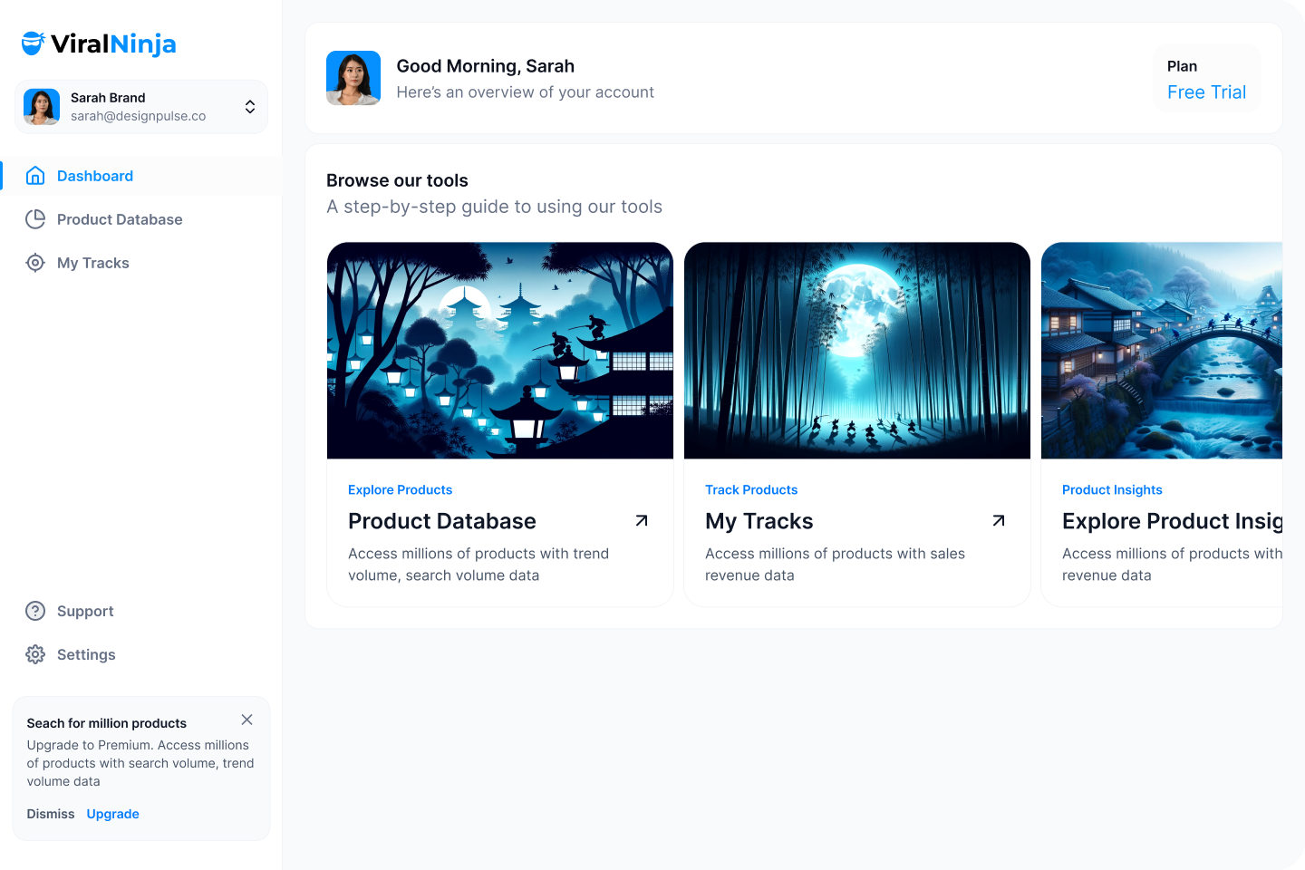
Task: Close the upgrade promo card
Action: 246,720
